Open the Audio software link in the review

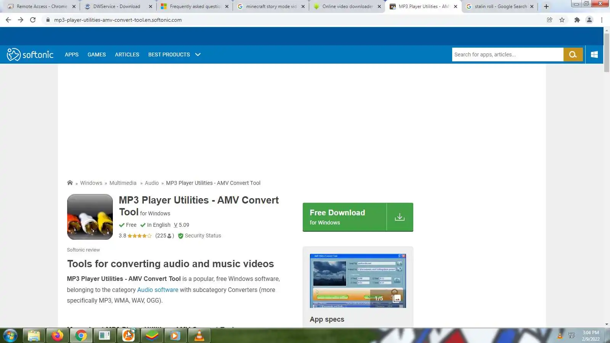pos(158,290)
